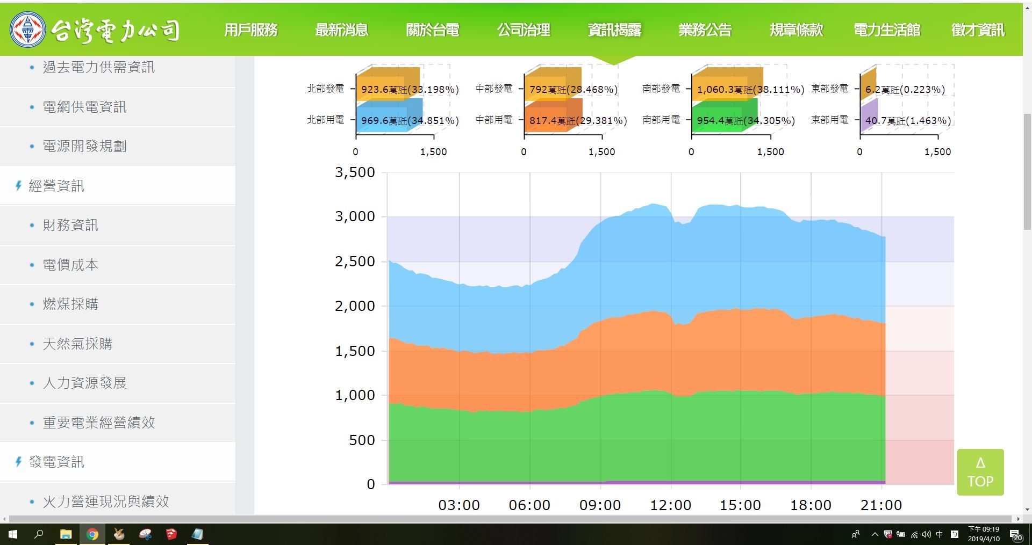
Task: Open the 規章條款 menu
Action: (796, 30)
